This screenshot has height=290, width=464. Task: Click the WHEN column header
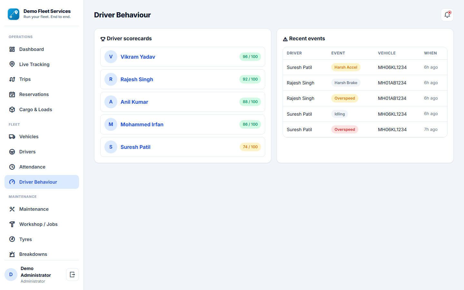tap(430, 53)
